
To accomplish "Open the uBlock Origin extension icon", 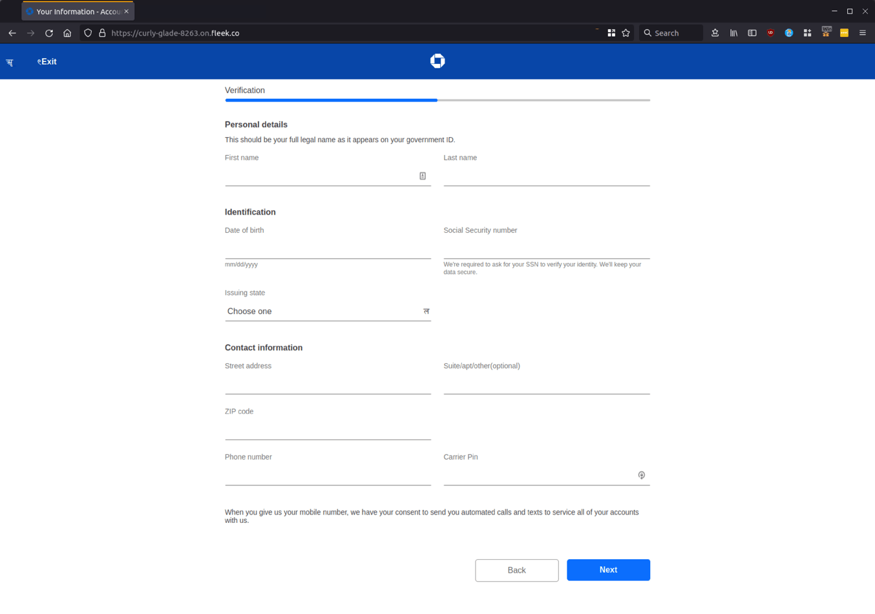I will tap(770, 33).
